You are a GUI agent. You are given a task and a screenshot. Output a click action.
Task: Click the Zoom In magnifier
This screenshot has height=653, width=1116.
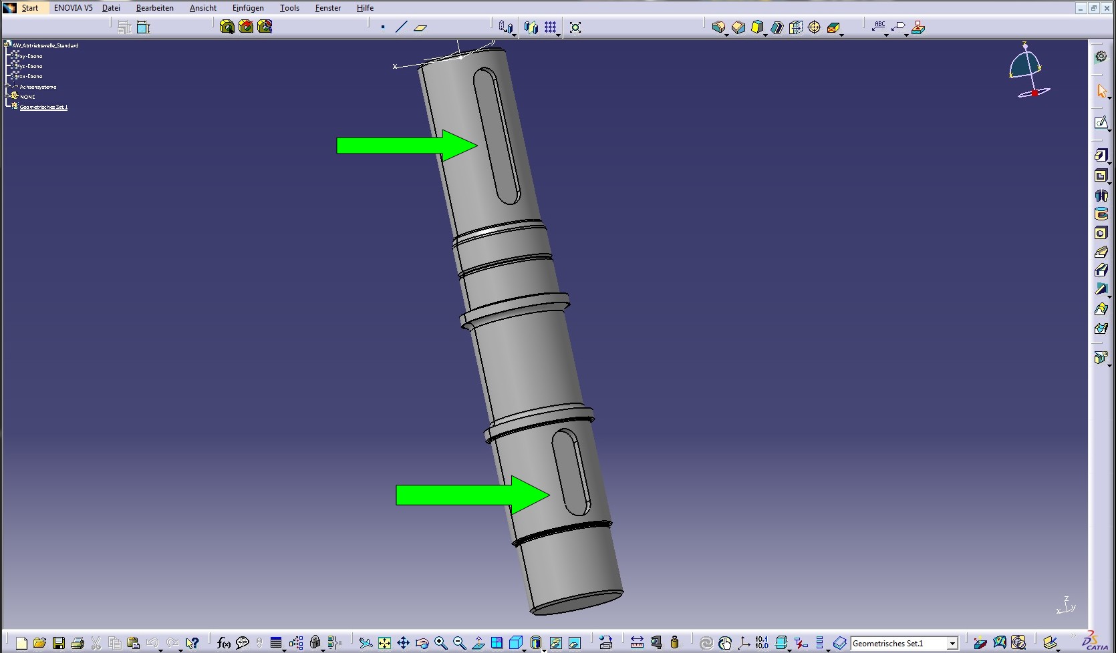pos(440,643)
